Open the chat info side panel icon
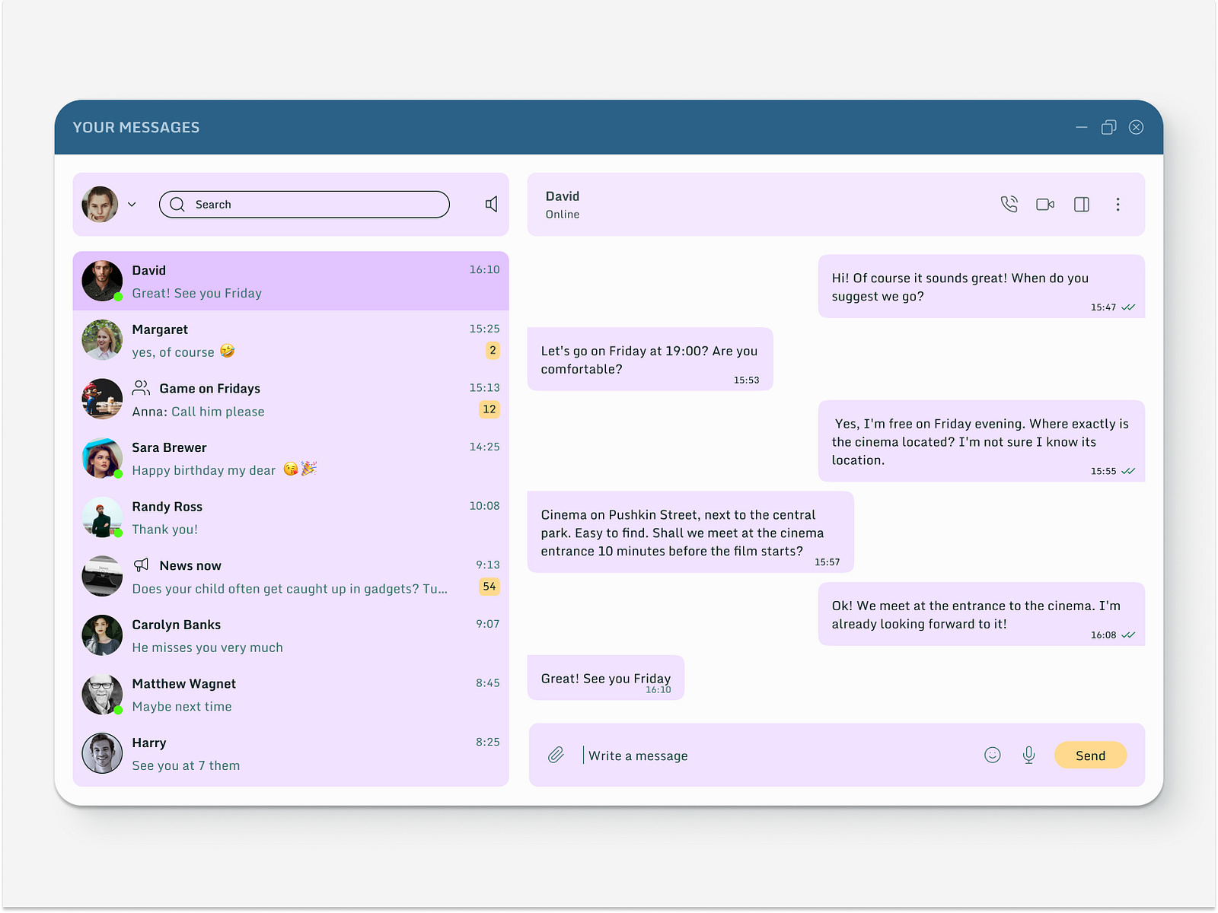Viewport: 1218px width, 913px height. point(1081,204)
